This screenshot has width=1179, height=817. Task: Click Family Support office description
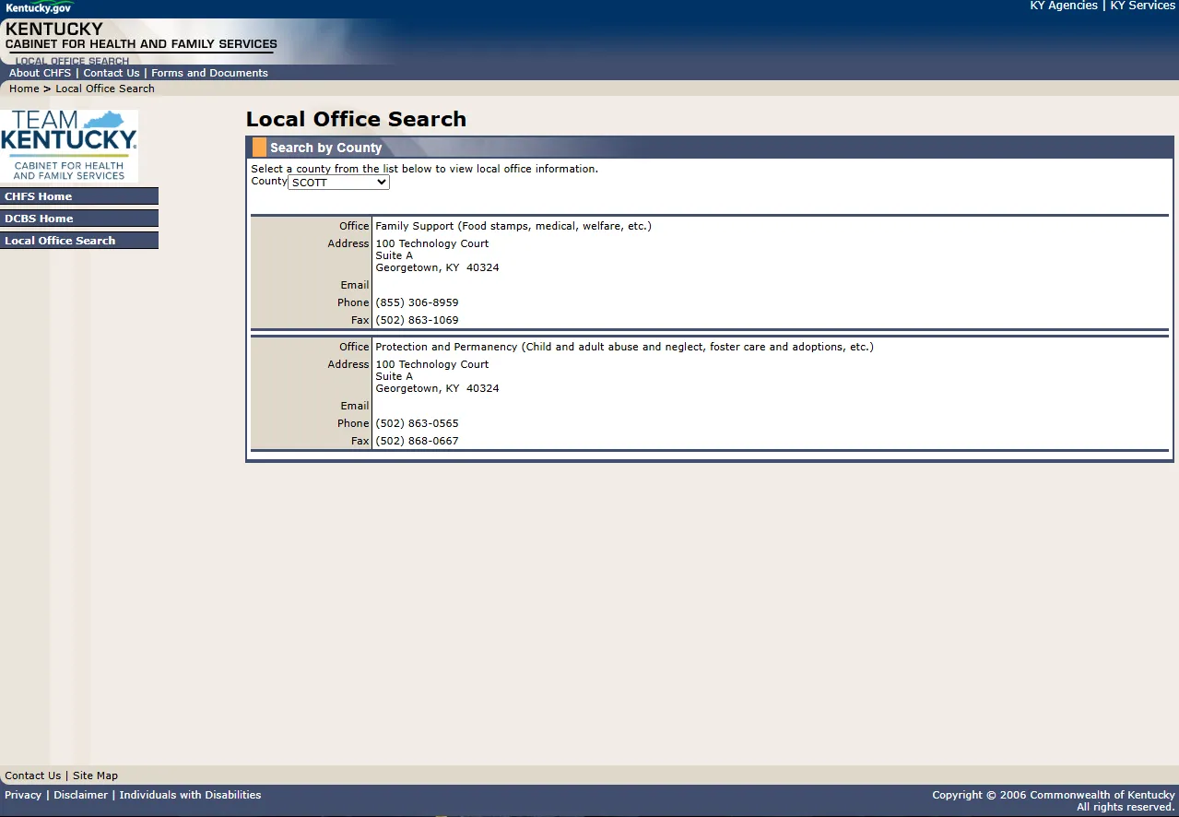513,226
